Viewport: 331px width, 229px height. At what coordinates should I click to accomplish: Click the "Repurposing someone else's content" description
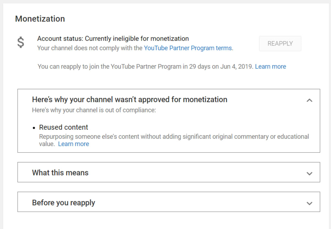pyautogui.click(x=174, y=136)
